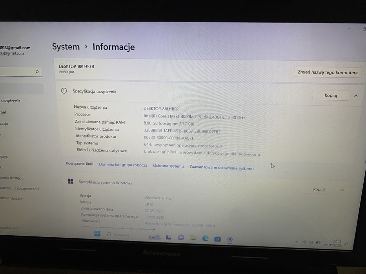The image size is (366, 274).
Task: Open the taskbar search icon
Action: point(109,234)
